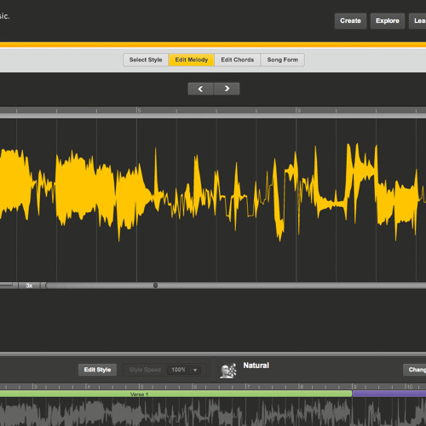Go to the next melody section arrow
426x426 pixels.
[x=227, y=89]
